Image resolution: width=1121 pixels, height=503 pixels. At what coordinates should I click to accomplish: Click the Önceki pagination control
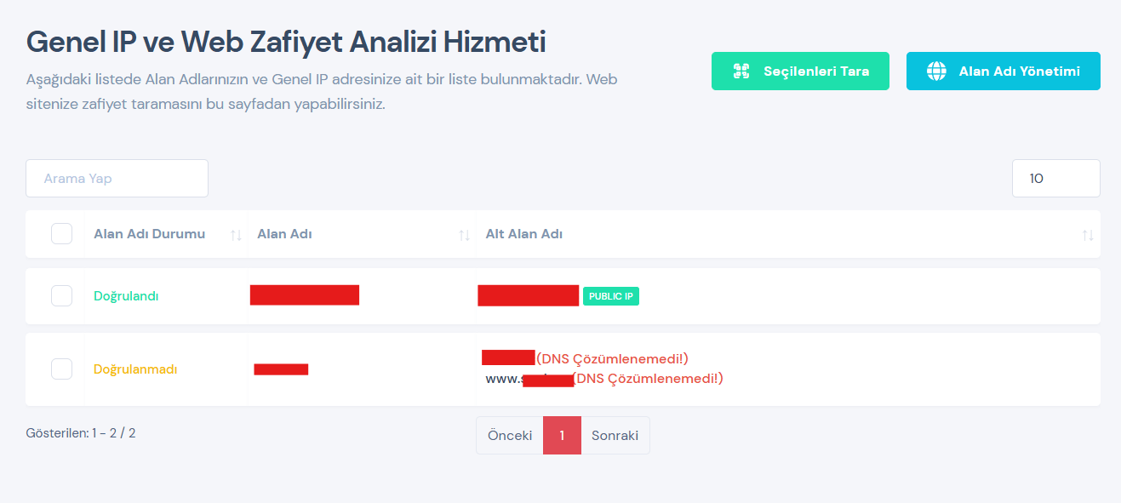click(x=509, y=435)
